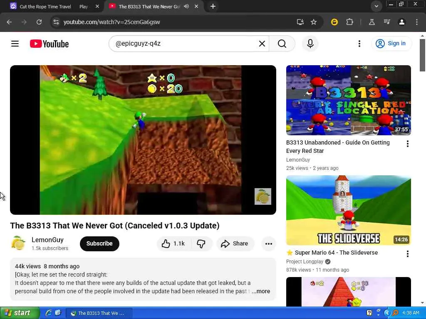This screenshot has width=426, height=319.
Task: Open B3313 Every Red Star thumbnail
Action: tap(348, 100)
